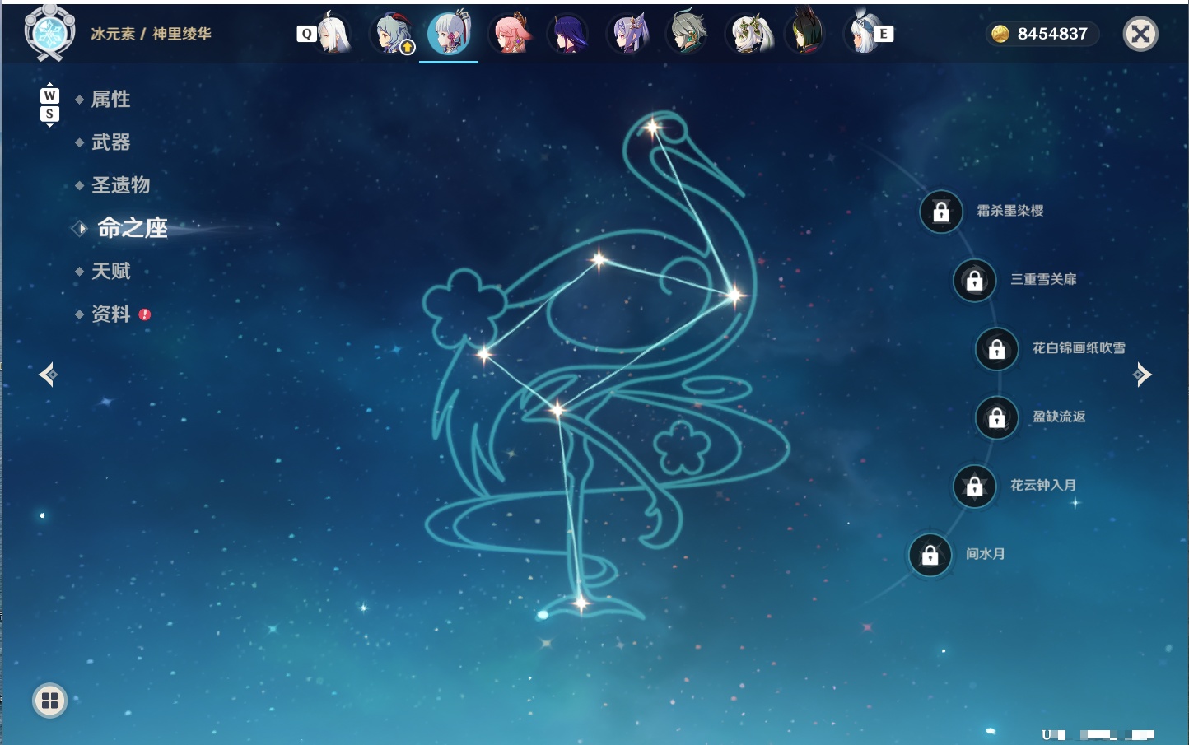
Task: Click the Mora balance 8454837
Action: (x=1042, y=34)
